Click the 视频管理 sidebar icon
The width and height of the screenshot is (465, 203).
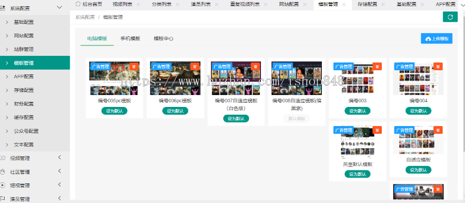tap(3, 158)
